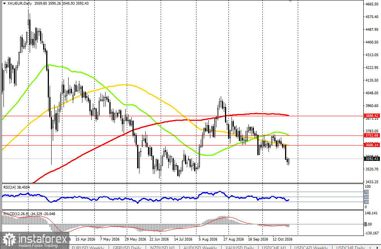Click the XAUEUR,Daily symbol label
Screen dimensions: 381x249
point(20,3)
